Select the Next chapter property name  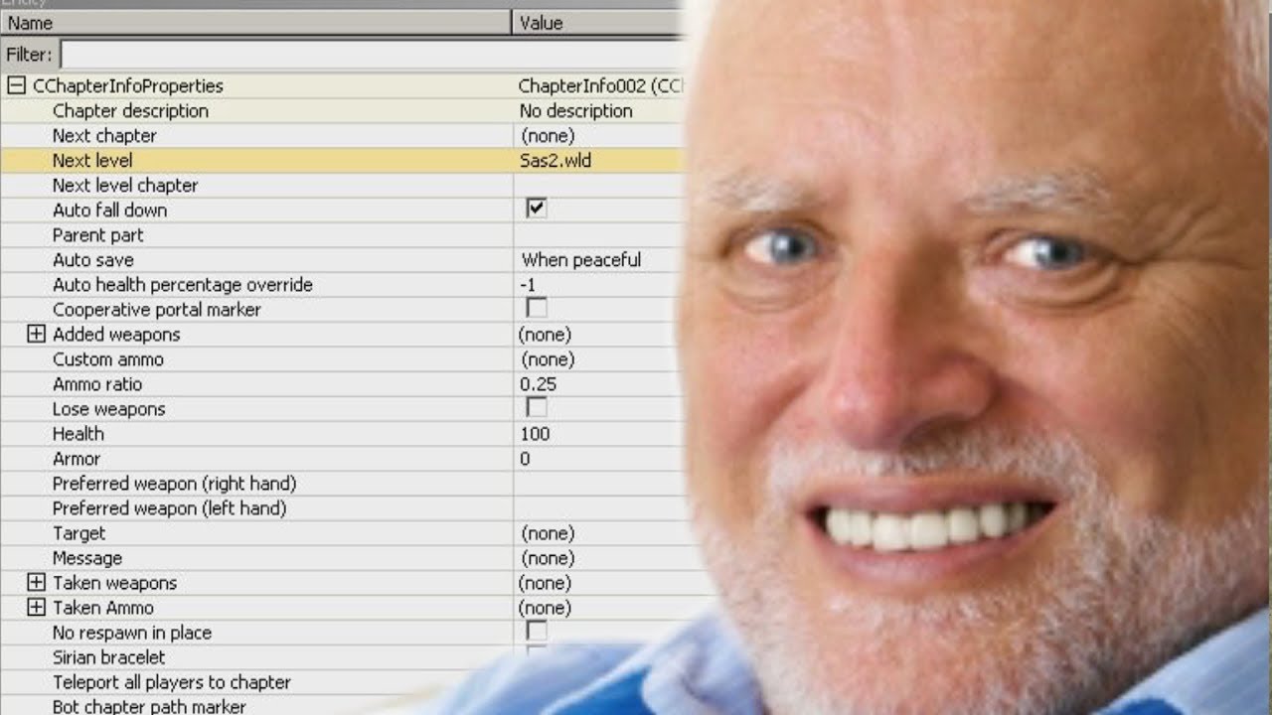(104, 136)
